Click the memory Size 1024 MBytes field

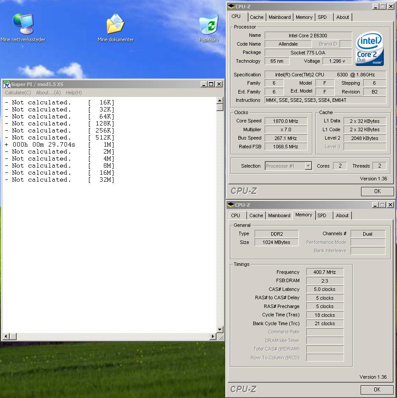point(276,242)
